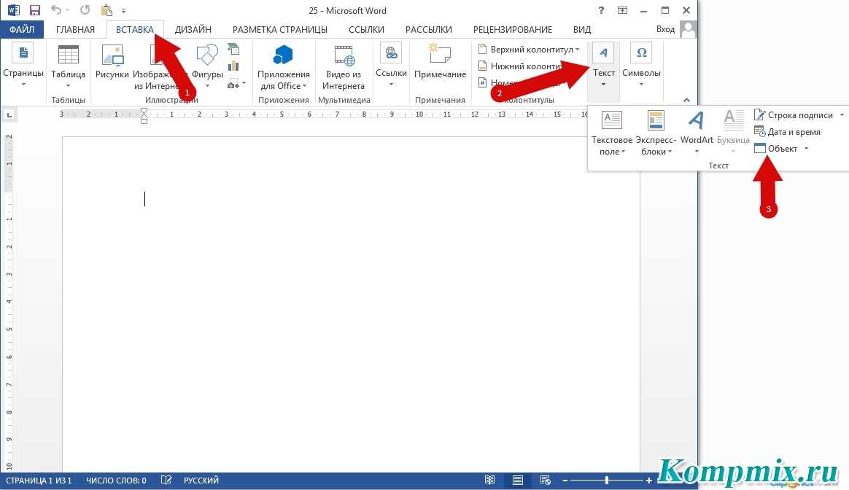Open the РАССЫЛКИ tab
The height and width of the screenshot is (490, 849).
tap(428, 29)
